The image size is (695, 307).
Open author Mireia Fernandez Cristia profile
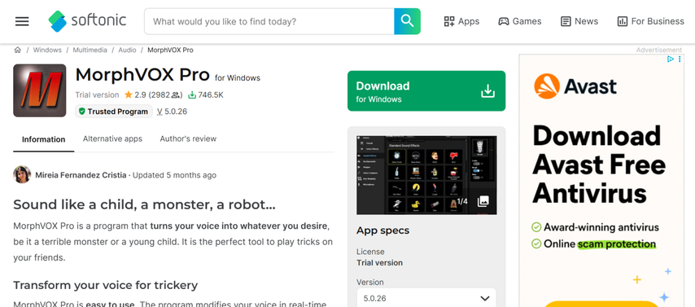pyautogui.click(x=81, y=175)
